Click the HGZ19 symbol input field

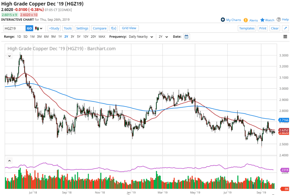[x=14, y=28]
